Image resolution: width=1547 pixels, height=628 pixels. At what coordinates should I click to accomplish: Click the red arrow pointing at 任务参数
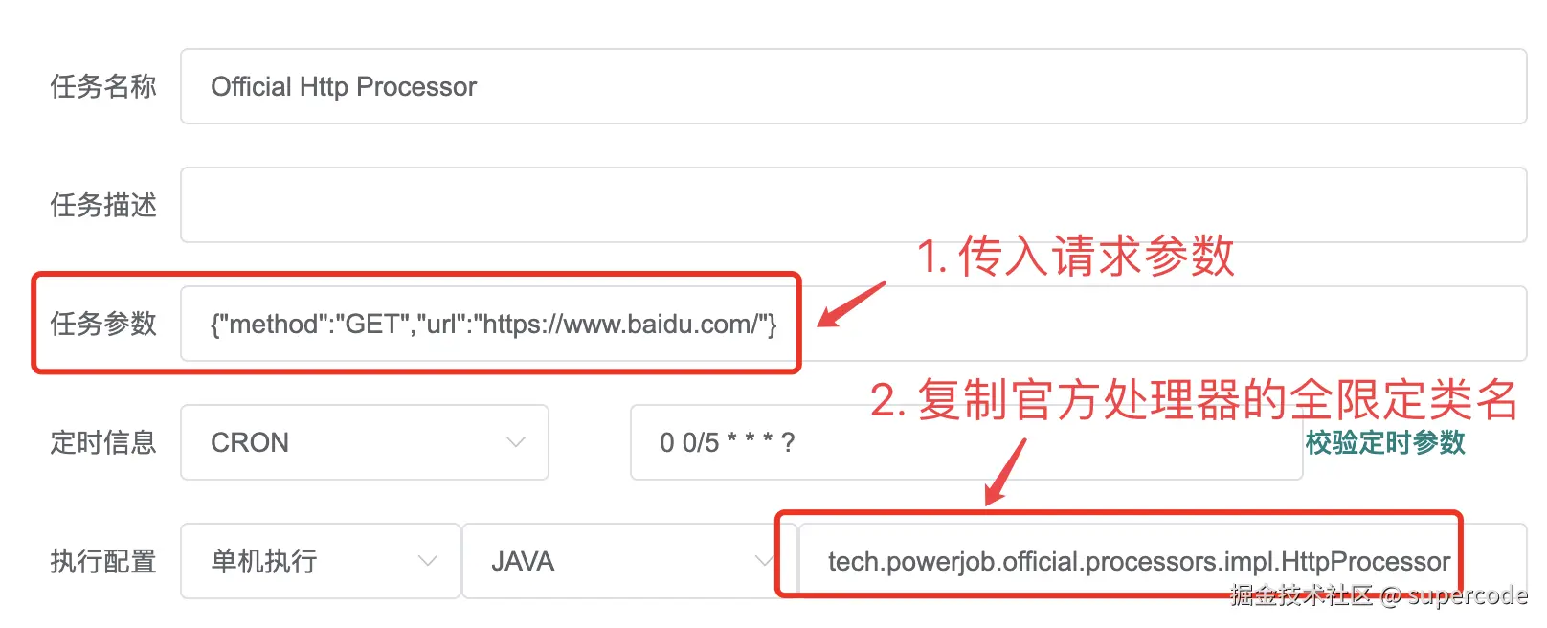pyautogui.click(x=851, y=305)
